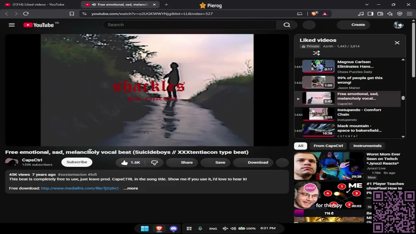The height and width of the screenshot is (234, 416).
Task: Open the tab search dropdown chevron
Action: tap(367, 5)
